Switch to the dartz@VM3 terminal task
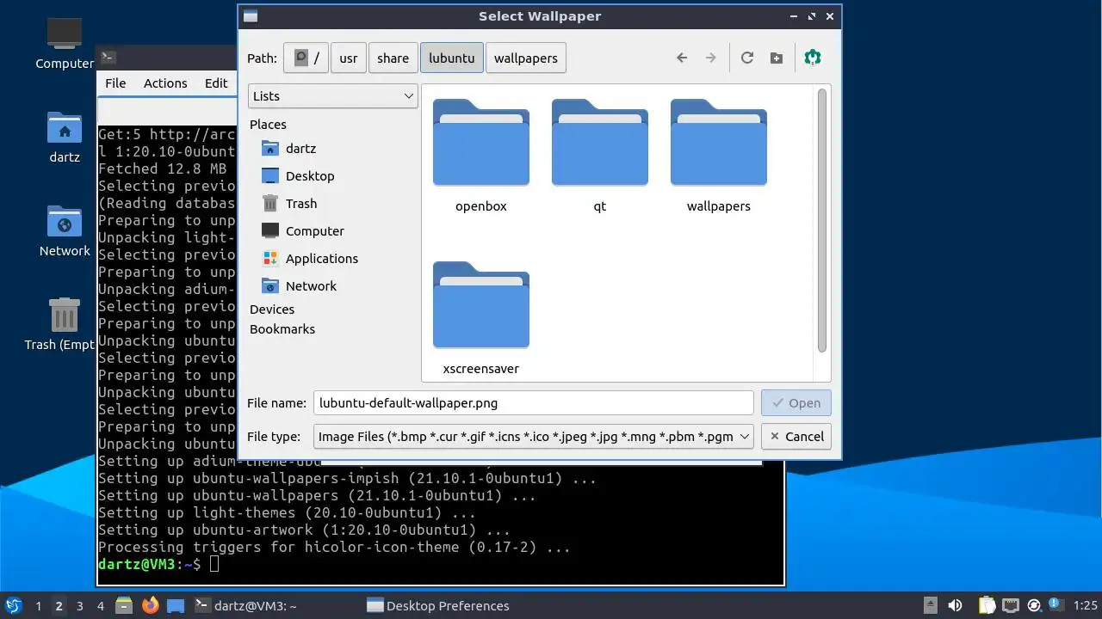The height and width of the screenshot is (619, 1102). (x=245, y=606)
